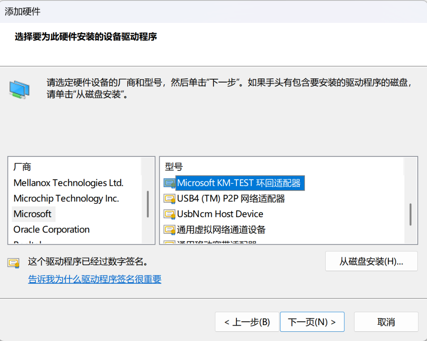Image resolution: width=427 pixels, height=341 pixels.
Task: Open the 告诉我为什么驱动程序签名很重要 link
Action: tap(95, 279)
